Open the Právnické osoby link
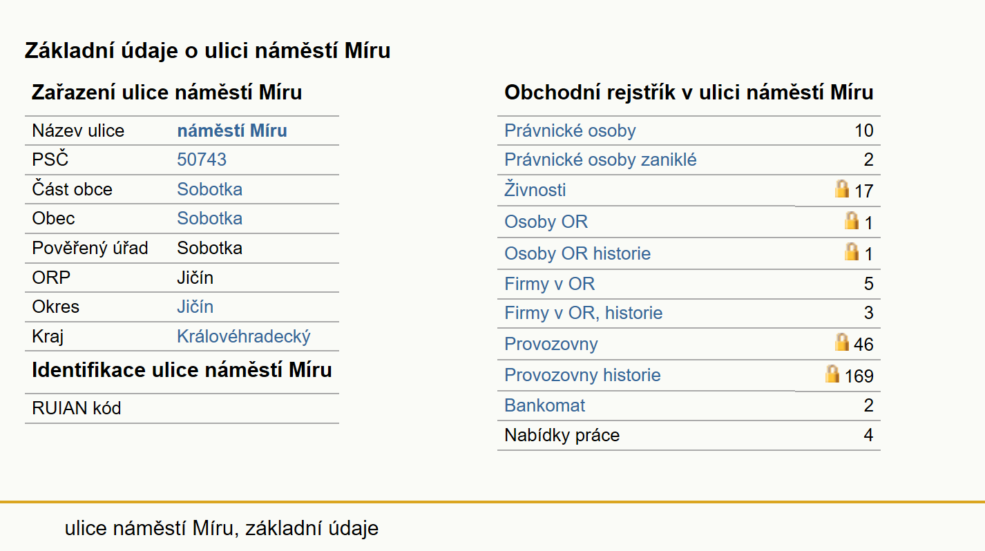 (570, 130)
